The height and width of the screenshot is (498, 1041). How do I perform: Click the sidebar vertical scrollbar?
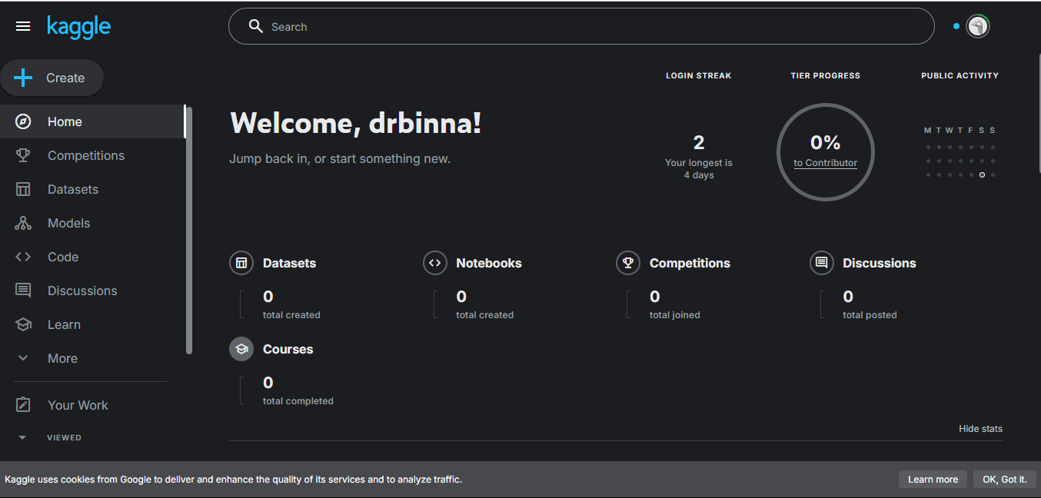point(189,231)
